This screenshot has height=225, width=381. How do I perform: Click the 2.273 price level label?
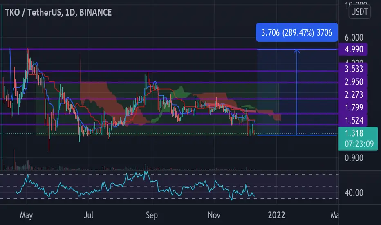[353, 94]
